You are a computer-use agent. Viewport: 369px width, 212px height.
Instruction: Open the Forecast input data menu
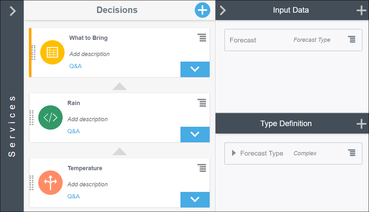coord(351,40)
